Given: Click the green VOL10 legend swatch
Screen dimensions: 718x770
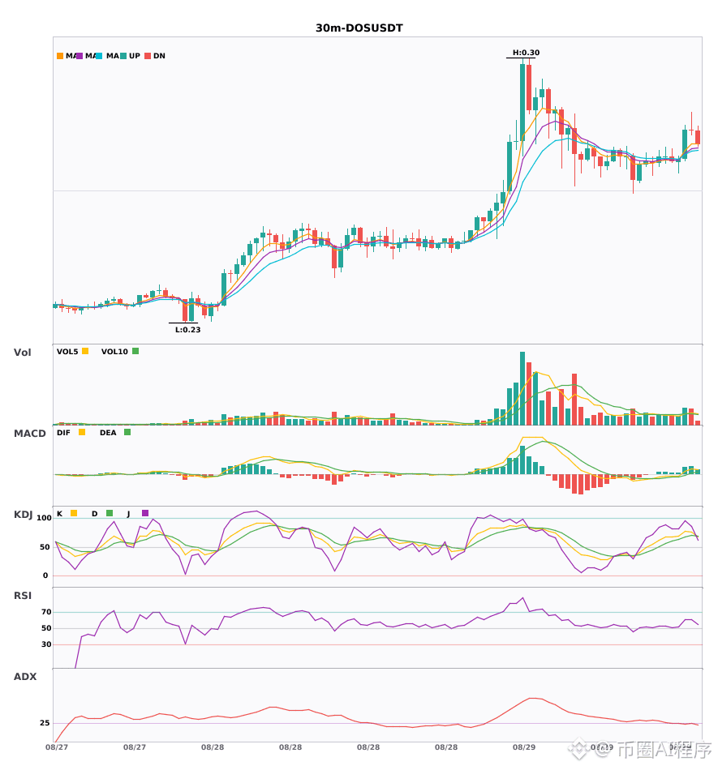Looking at the screenshot, I should pos(135,351).
